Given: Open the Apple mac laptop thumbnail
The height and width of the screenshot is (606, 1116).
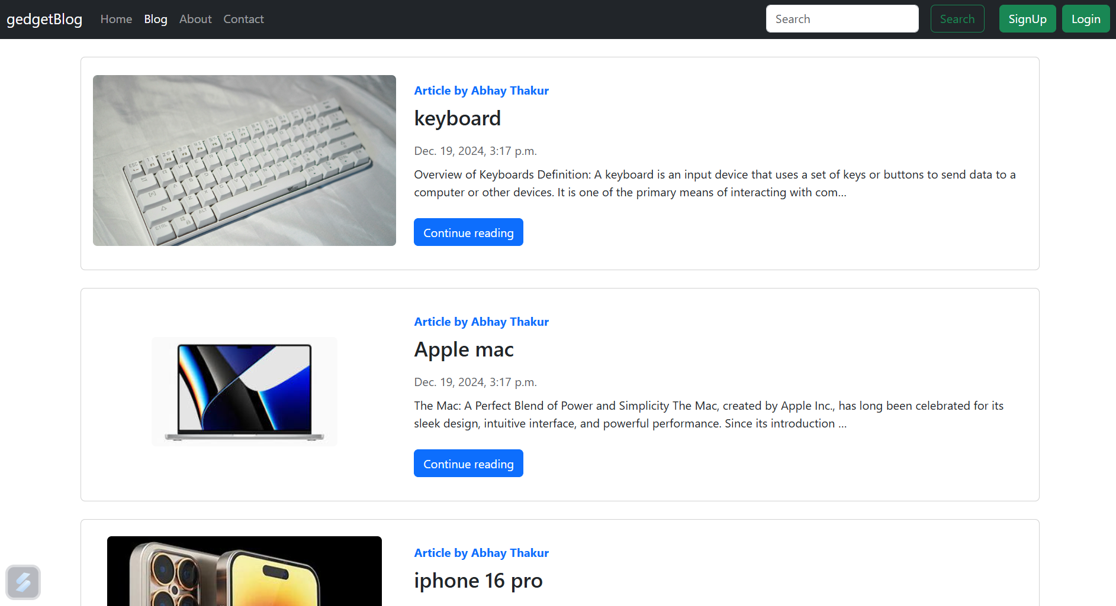Looking at the screenshot, I should 245,391.
